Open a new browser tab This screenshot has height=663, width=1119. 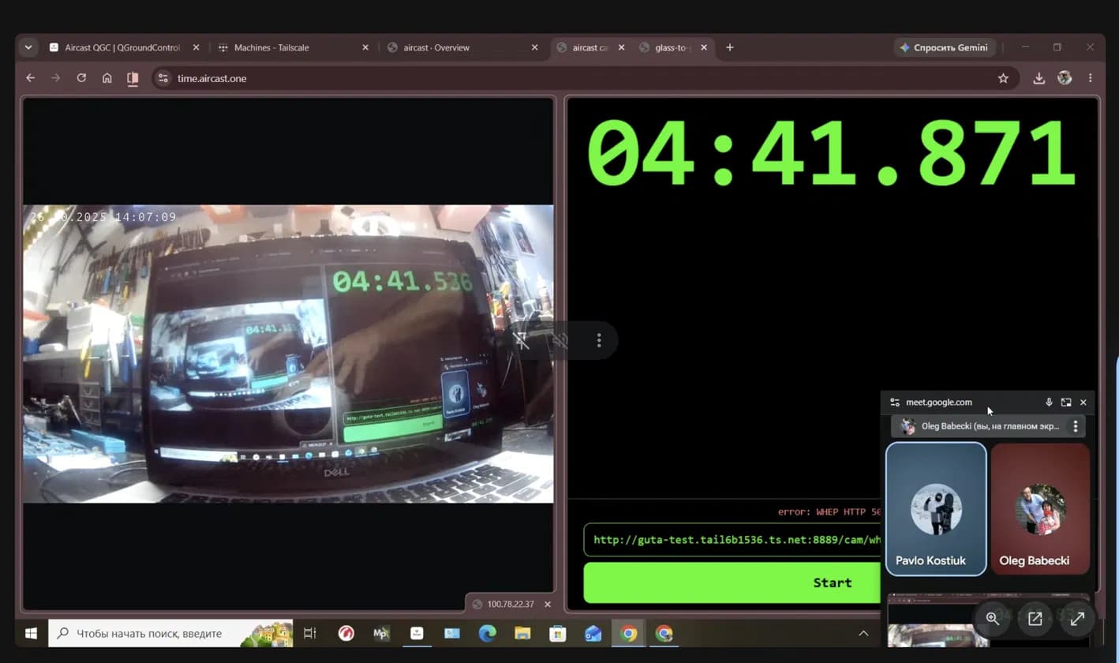tap(729, 47)
